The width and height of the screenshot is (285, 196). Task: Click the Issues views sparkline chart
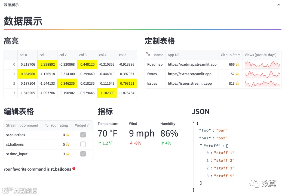[262, 84]
